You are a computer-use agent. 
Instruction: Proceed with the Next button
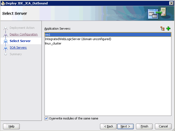pyautogui.click(x=125, y=126)
